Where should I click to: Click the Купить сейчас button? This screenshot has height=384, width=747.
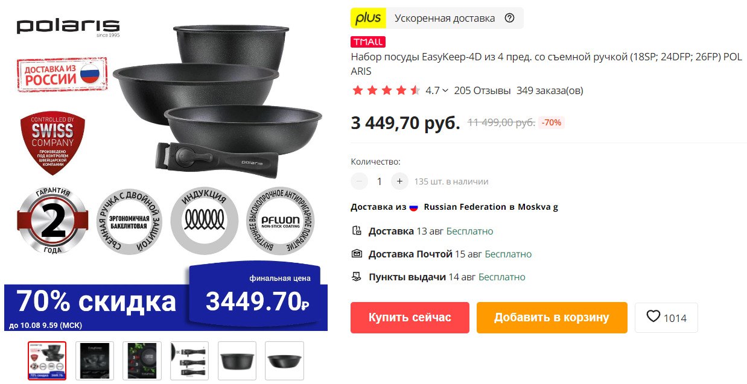pos(410,318)
